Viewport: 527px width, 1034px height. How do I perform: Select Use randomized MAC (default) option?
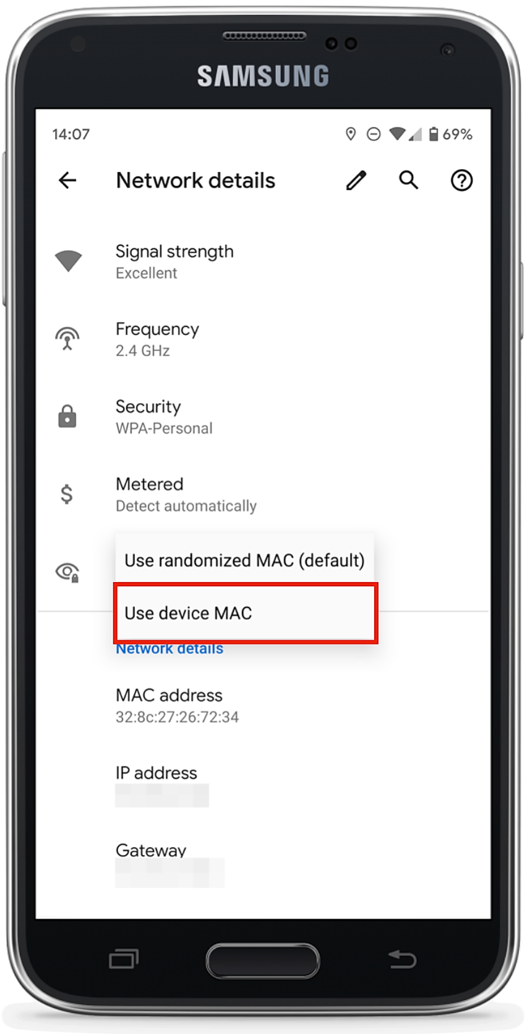tap(245, 560)
